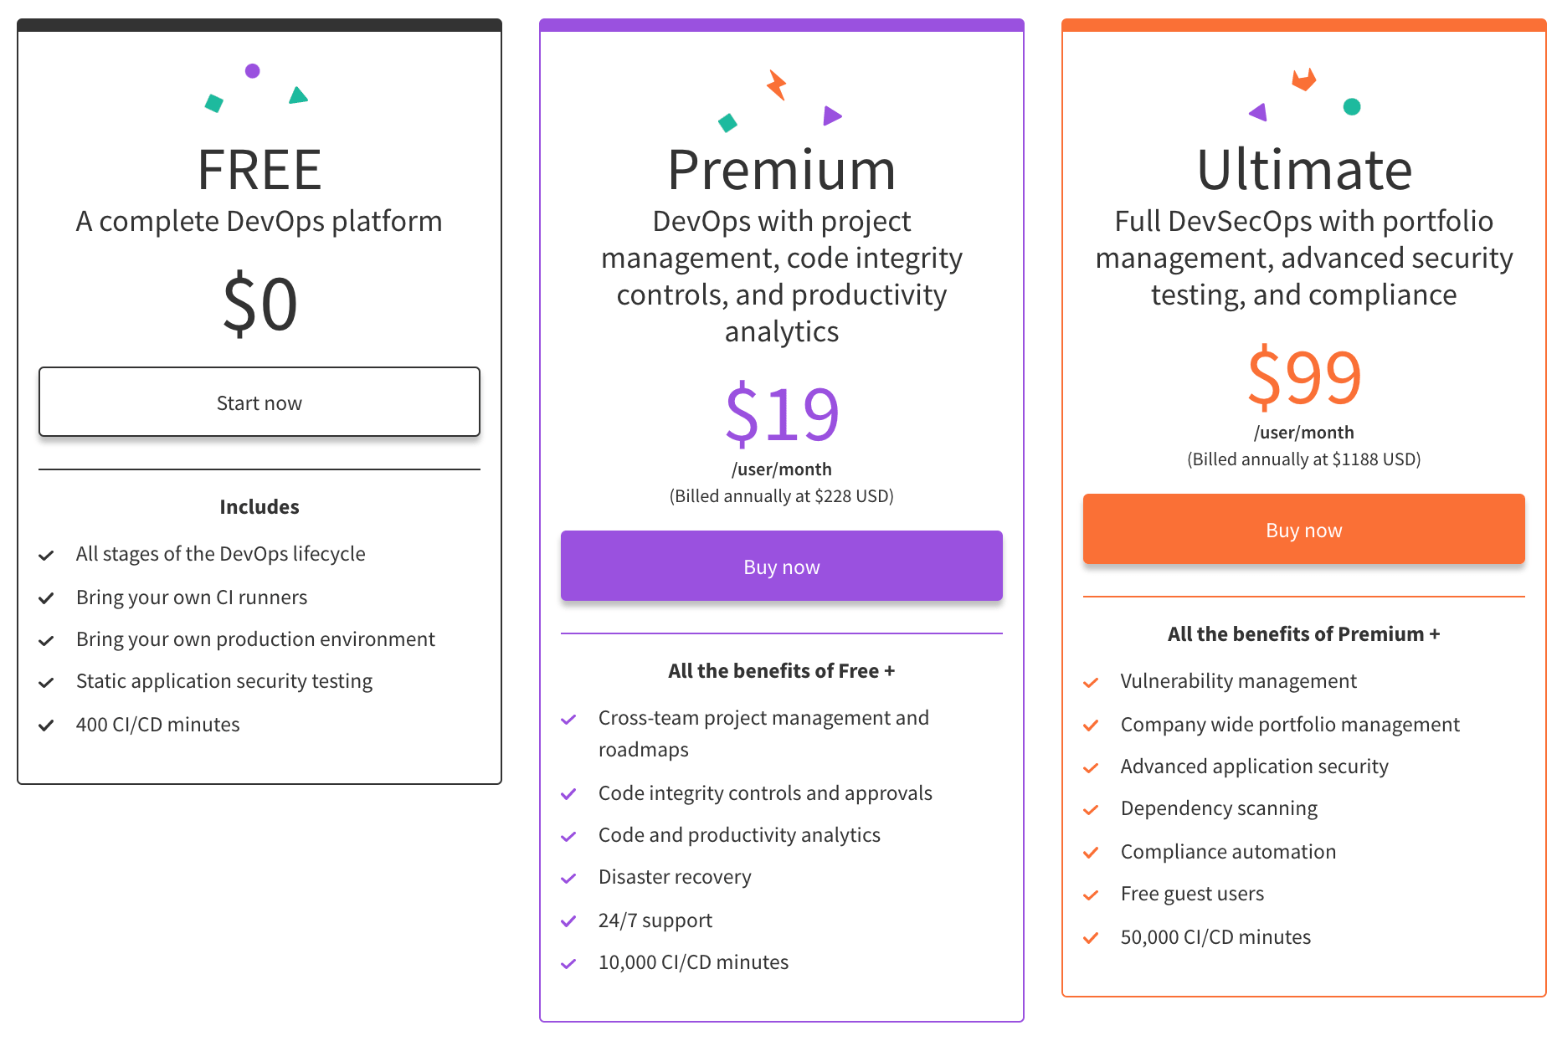This screenshot has width=1562, height=1046.
Task: Click the $19 Premium price
Action: click(782, 414)
